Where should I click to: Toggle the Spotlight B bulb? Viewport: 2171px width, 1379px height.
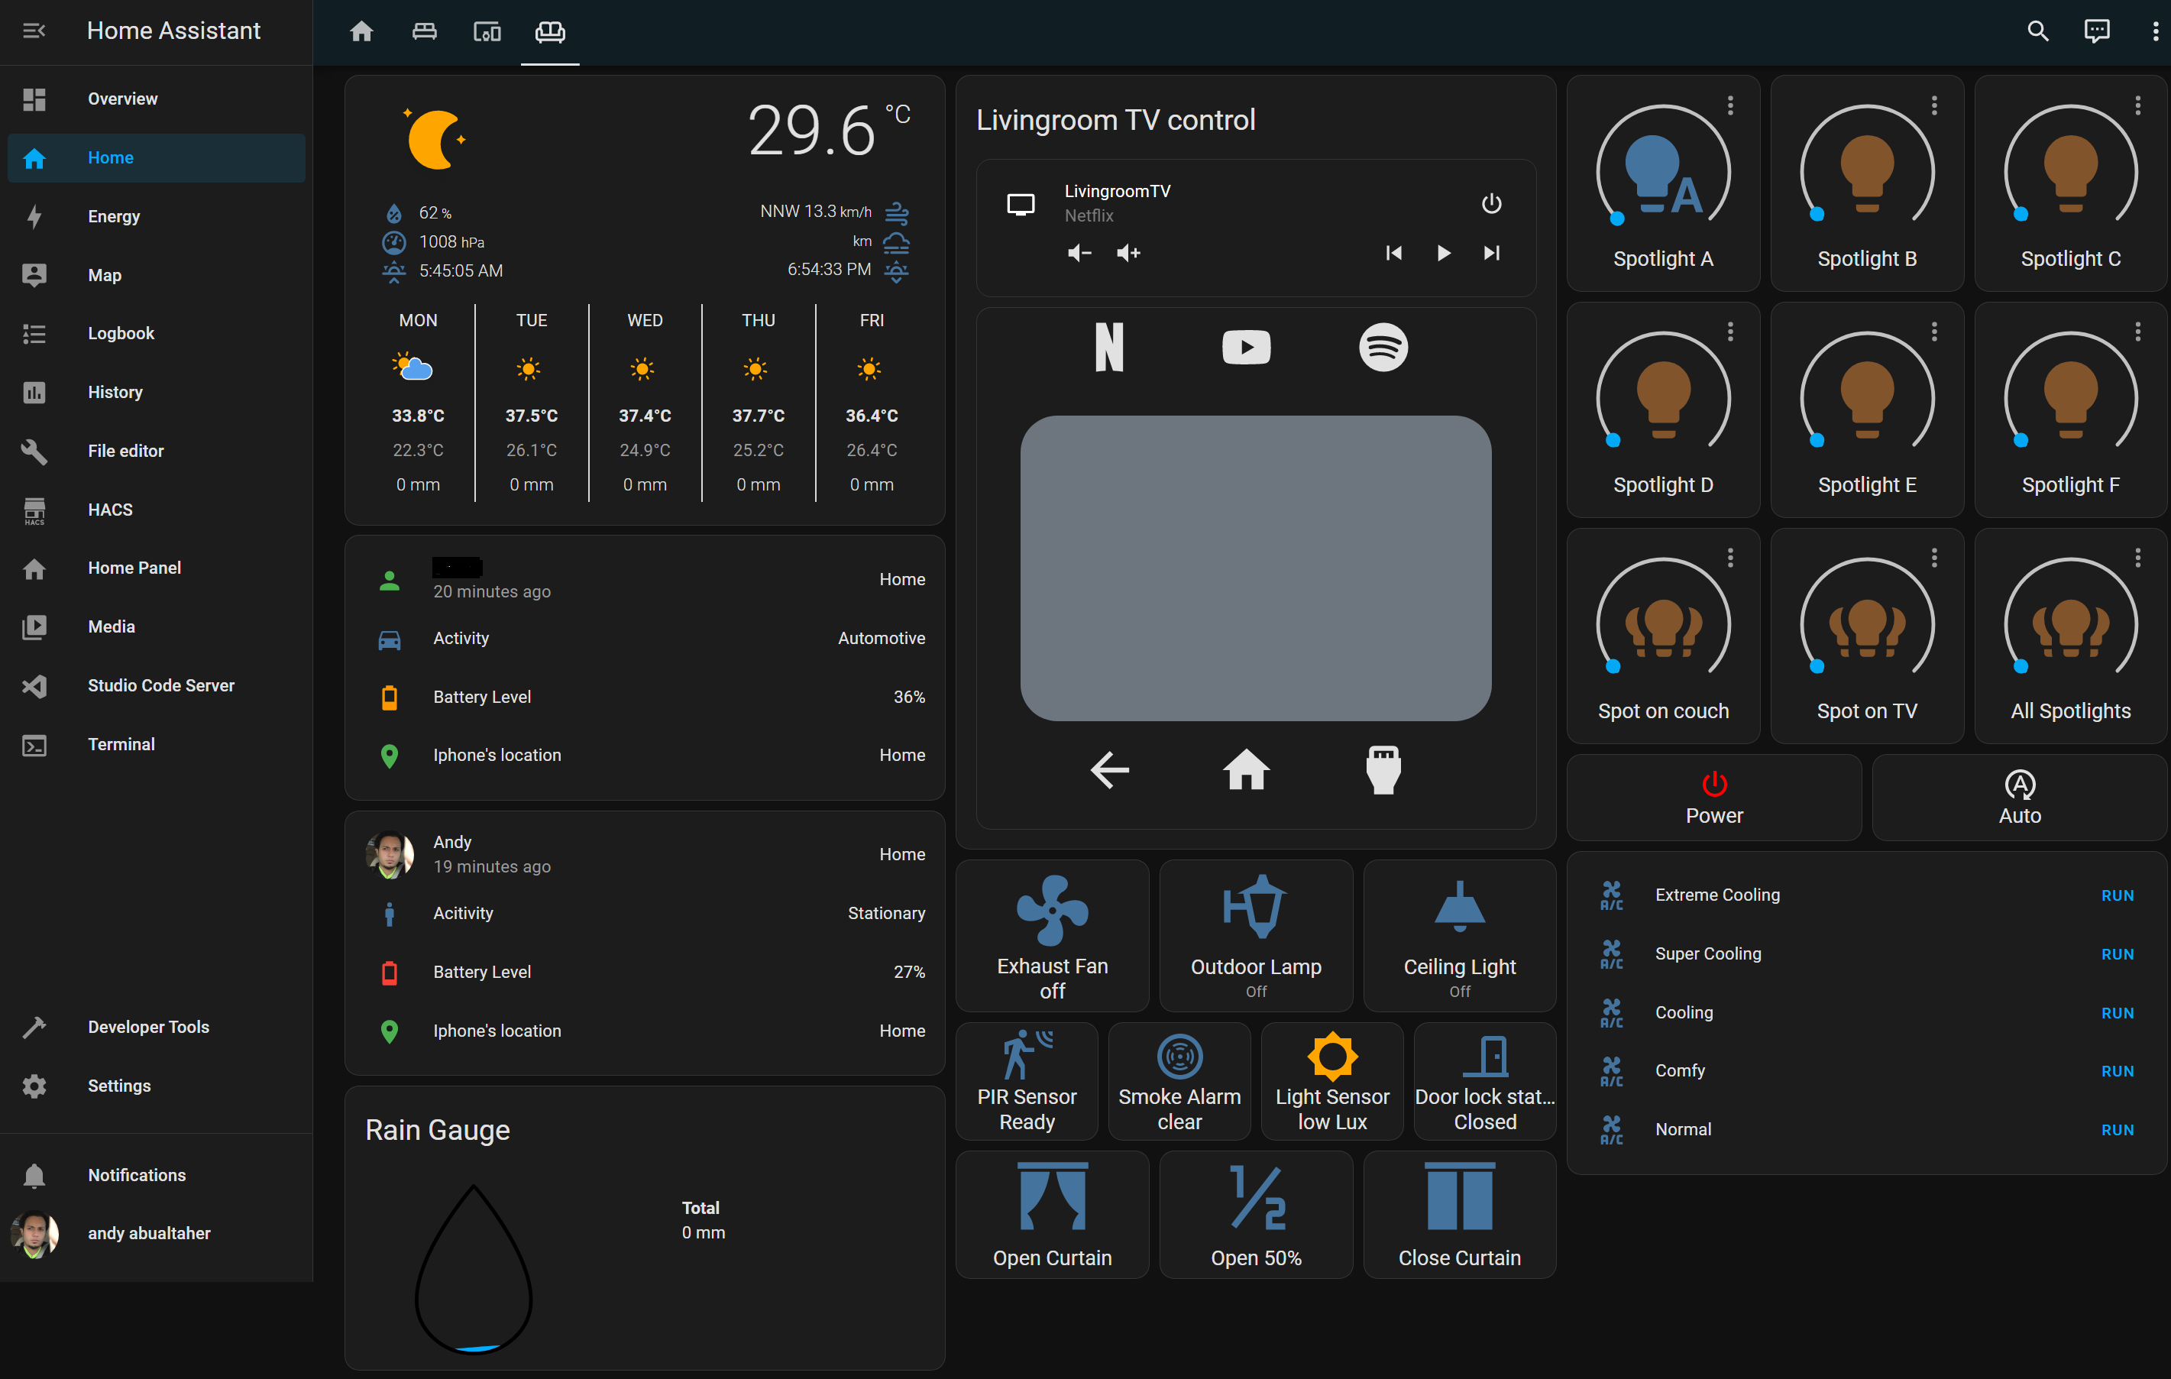point(1866,173)
